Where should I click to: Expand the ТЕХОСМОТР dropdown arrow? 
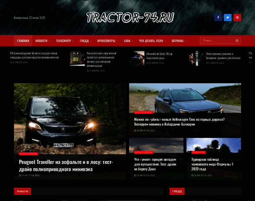[73, 41]
